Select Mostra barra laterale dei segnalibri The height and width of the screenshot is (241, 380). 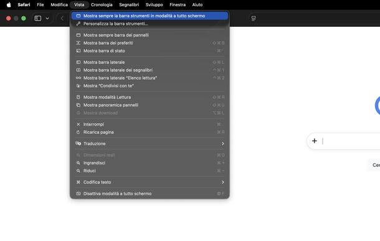(x=150, y=70)
